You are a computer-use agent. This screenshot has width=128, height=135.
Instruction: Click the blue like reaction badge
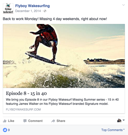point(5,130)
